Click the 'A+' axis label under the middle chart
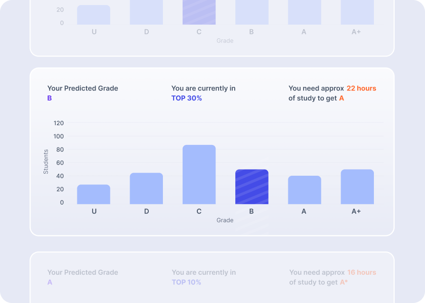 pyautogui.click(x=356, y=212)
